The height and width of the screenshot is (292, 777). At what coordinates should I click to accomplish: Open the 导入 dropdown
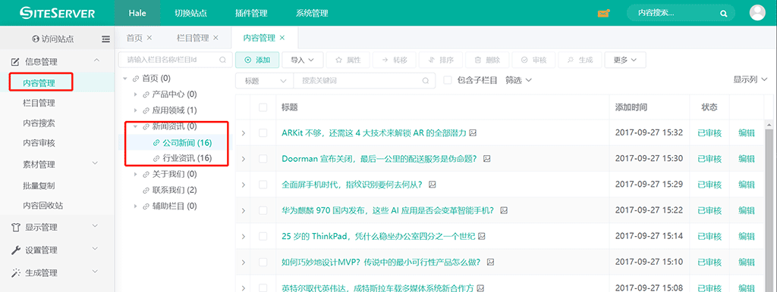[302, 60]
